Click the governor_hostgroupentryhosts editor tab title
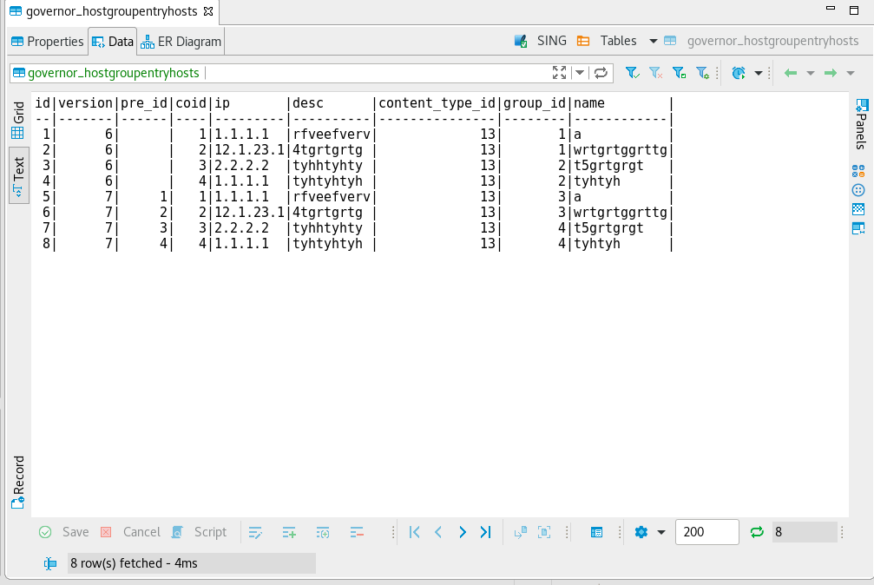The image size is (874, 585). (111, 11)
